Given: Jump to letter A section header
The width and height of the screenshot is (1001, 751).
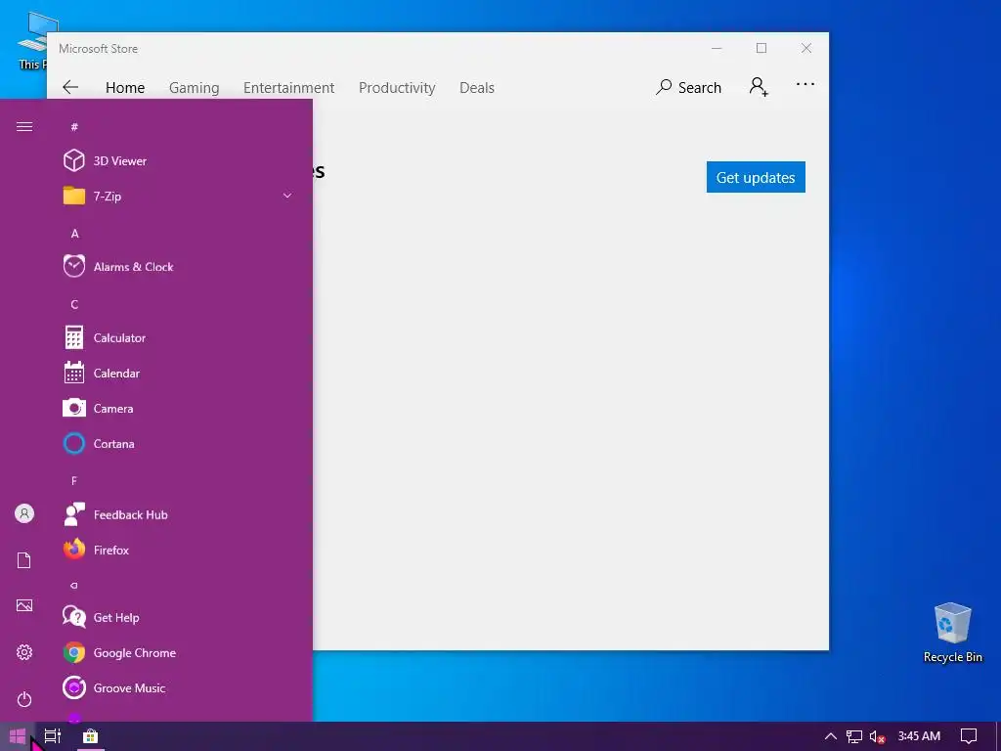Looking at the screenshot, I should coord(74,233).
